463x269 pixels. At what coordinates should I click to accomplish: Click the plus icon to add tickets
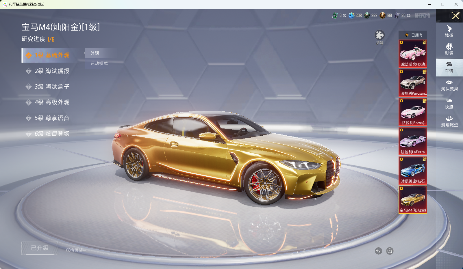(x=409, y=16)
